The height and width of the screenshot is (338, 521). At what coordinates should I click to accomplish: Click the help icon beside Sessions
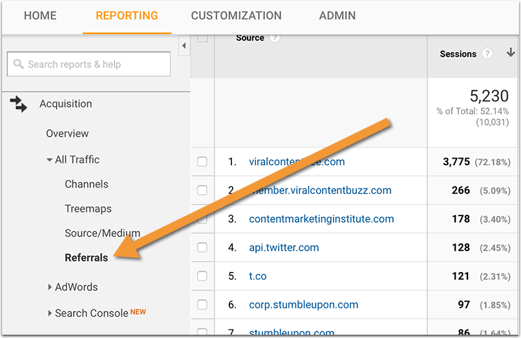[x=487, y=54]
